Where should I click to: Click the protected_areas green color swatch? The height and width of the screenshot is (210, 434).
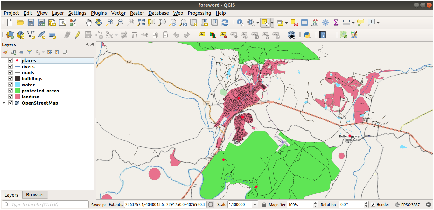click(17, 91)
